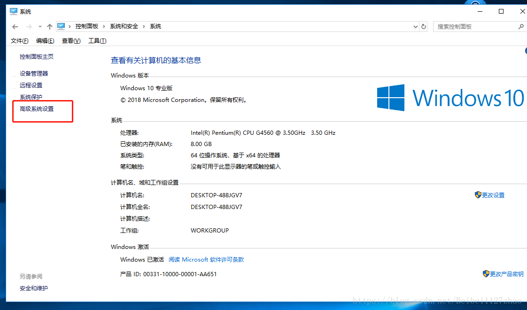Open the address bar history dropdown
The width and height of the screenshot is (527, 310).
[x=415, y=27]
